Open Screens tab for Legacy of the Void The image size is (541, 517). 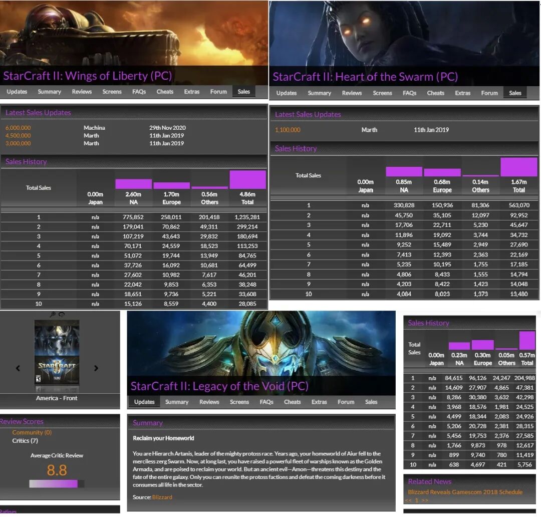239,402
